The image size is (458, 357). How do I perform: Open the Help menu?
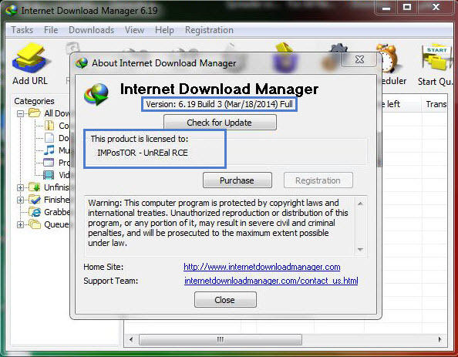pos(164,30)
